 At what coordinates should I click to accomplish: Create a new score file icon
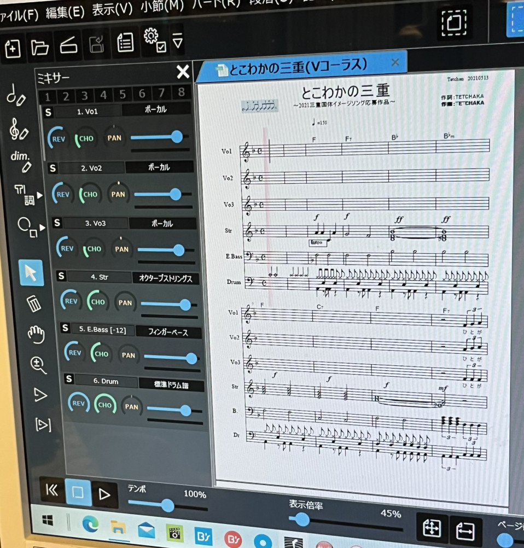pos(13,49)
